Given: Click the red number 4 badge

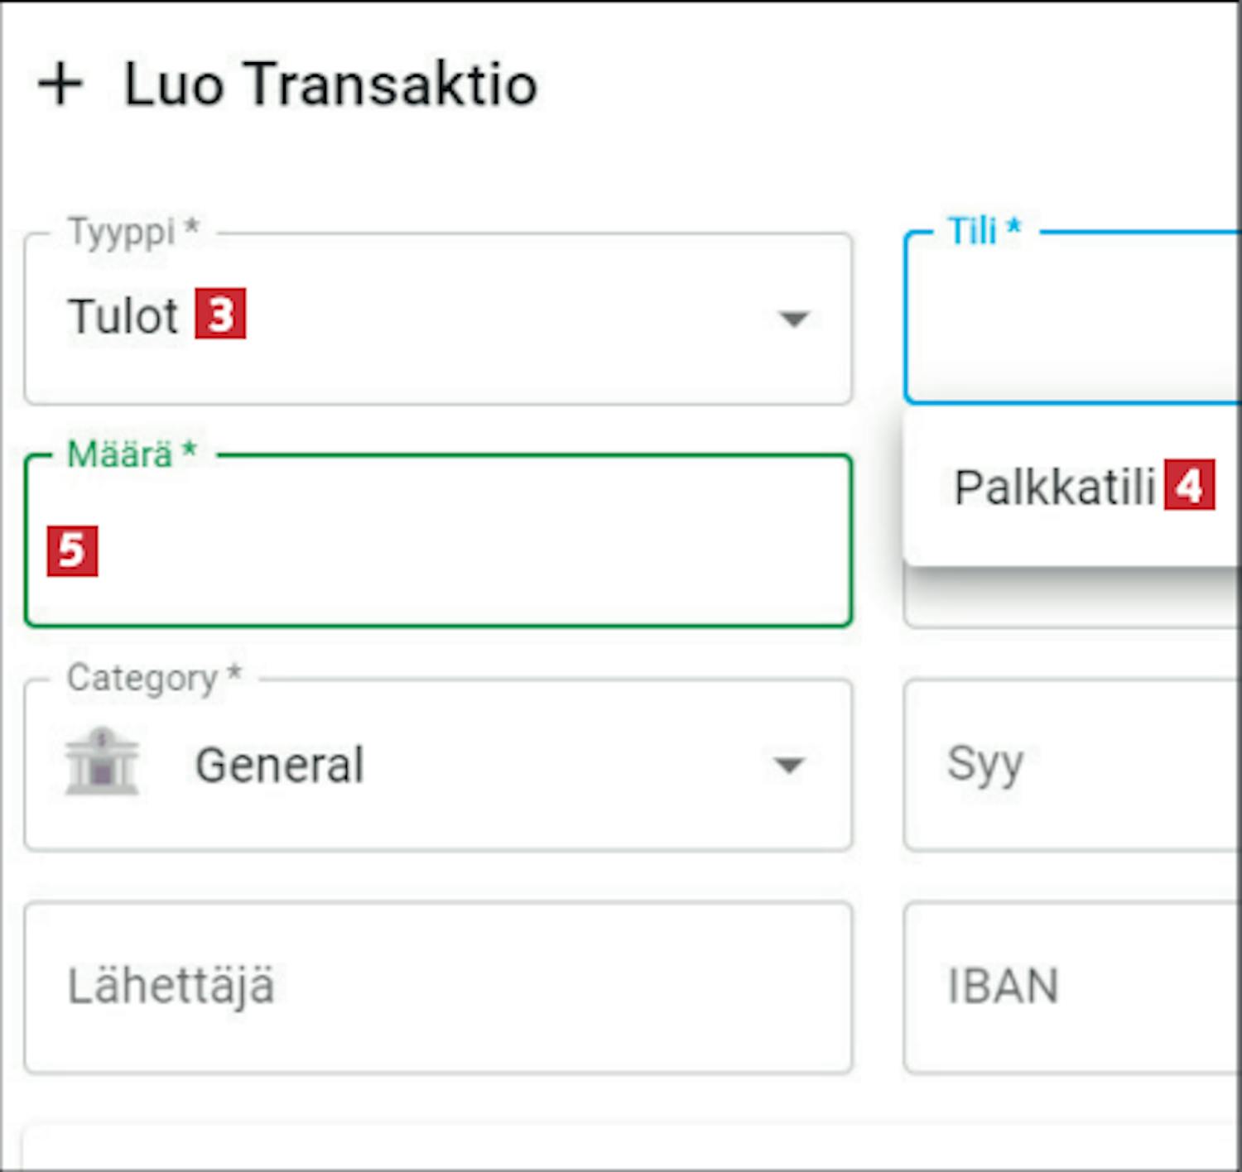Looking at the screenshot, I should click(1189, 485).
